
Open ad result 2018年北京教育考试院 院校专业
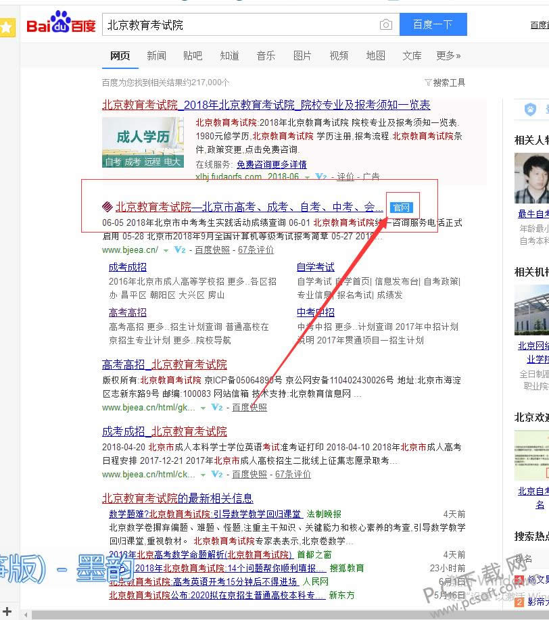[x=266, y=105]
